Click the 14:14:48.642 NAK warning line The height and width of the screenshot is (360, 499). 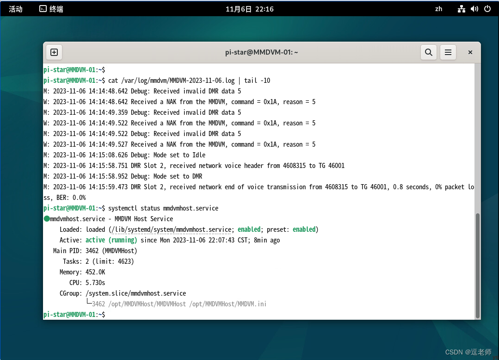point(179,102)
